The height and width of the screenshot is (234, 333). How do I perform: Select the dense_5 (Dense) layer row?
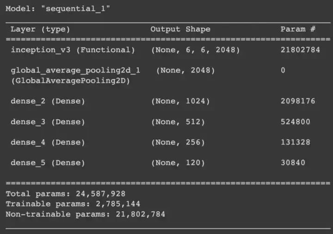click(x=48, y=163)
